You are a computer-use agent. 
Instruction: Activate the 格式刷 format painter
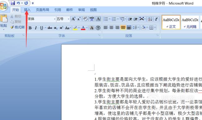(x=17, y=27)
